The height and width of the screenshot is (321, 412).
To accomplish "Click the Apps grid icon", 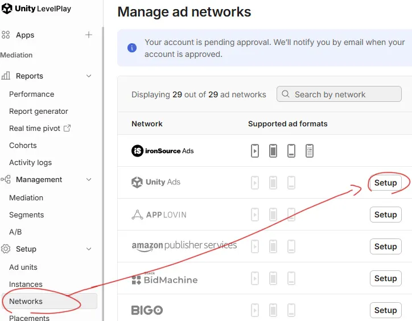I will (6, 35).
